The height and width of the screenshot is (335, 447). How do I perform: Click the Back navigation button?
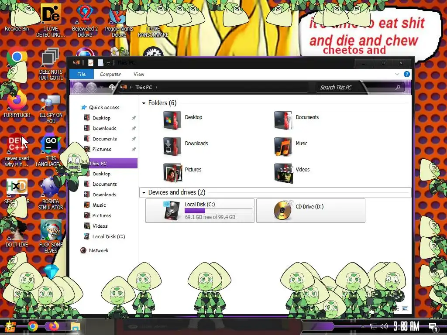tap(79, 87)
